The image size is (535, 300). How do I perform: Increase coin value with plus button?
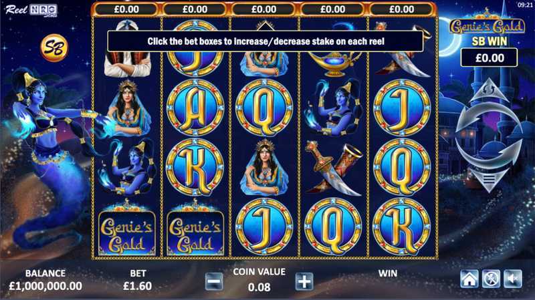[304, 281]
